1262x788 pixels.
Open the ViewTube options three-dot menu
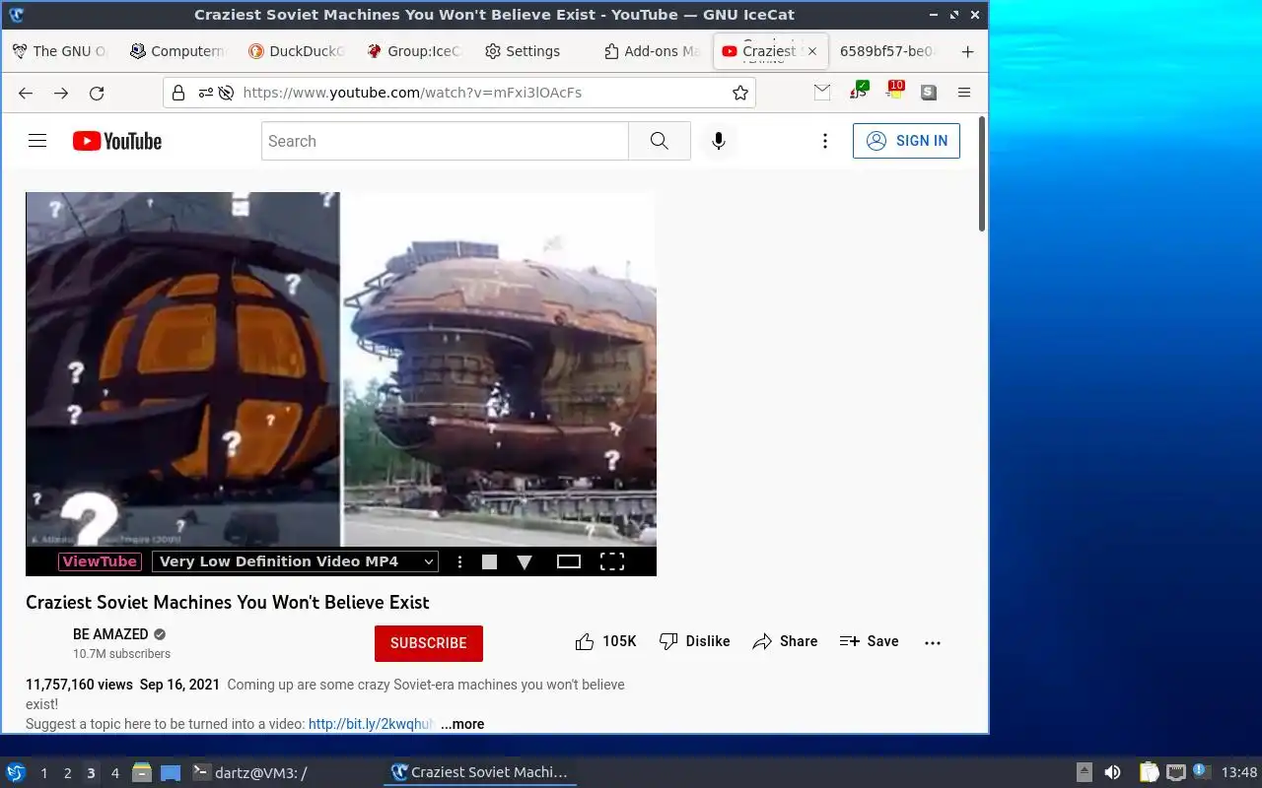pos(459,561)
